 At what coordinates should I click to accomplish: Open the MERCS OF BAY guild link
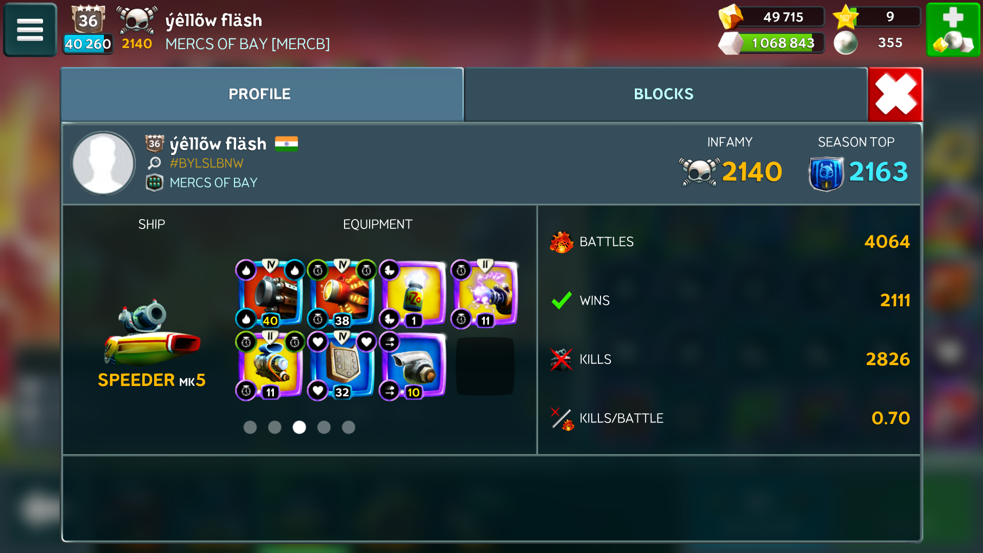(213, 183)
